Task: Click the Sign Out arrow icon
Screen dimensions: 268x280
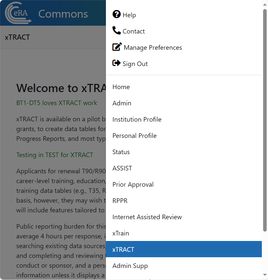Action: (117, 63)
